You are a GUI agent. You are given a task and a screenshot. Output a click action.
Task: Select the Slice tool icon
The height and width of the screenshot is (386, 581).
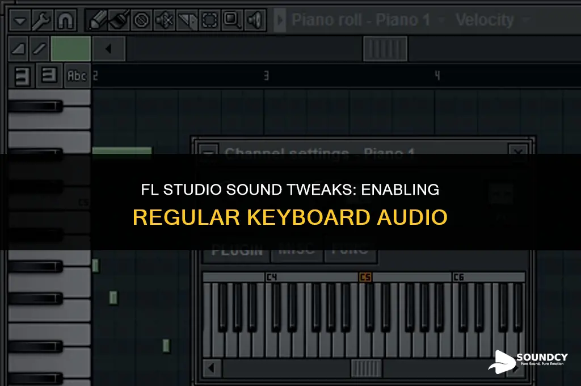tap(187, 20)
